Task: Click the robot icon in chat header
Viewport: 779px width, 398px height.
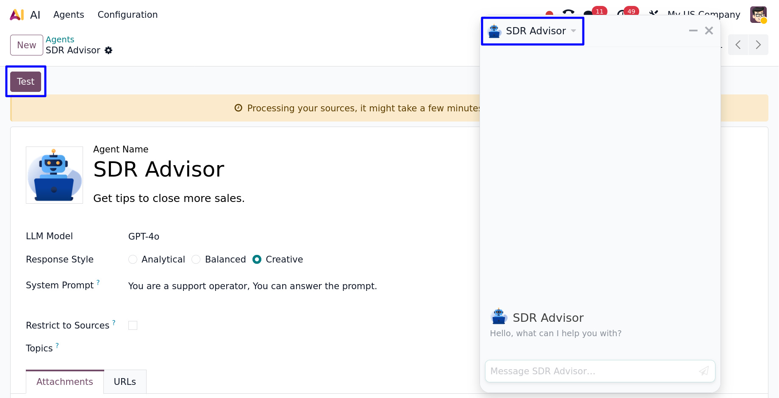Action: (494, 31)
